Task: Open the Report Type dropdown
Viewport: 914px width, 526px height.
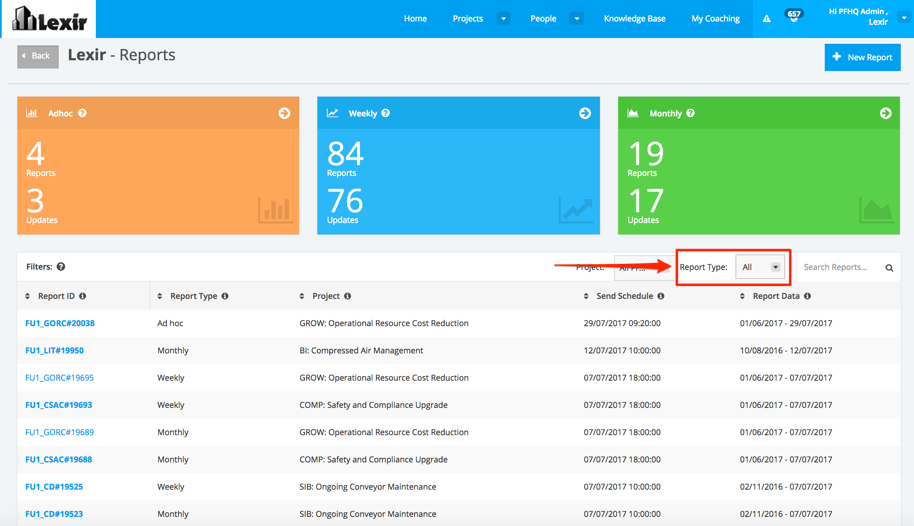Action: coord(760,267)
